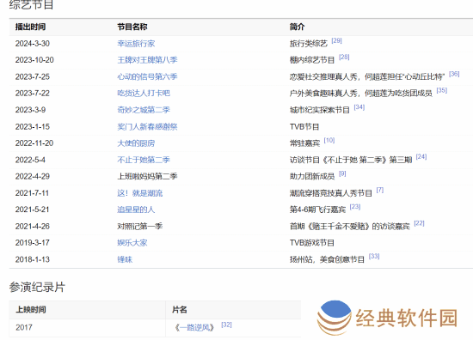Select the 片名 column header
Screen dimensions: 473x340
tap(180, 310)
